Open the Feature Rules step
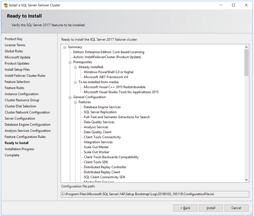Screen dimensions: 254x216 pos(14,88)
